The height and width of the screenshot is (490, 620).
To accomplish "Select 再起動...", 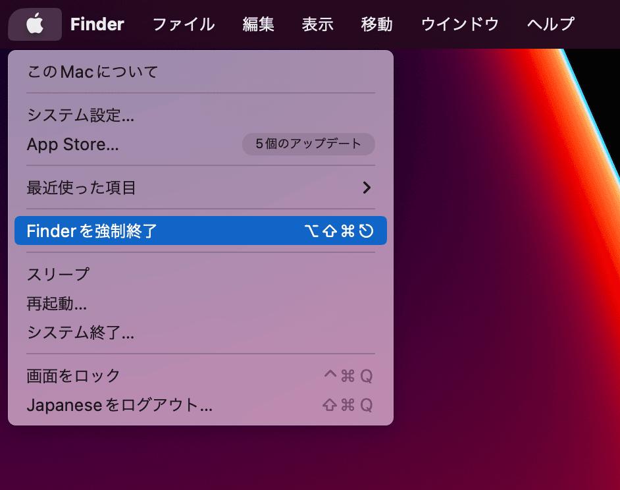I will (201, 303).
